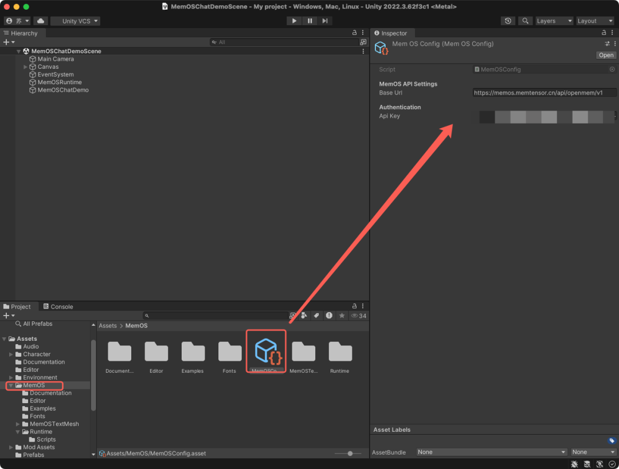Collapse the MemOSChatDemoScene scene foldout
Screen dimensions: 619x469
[x=18, y=52]
